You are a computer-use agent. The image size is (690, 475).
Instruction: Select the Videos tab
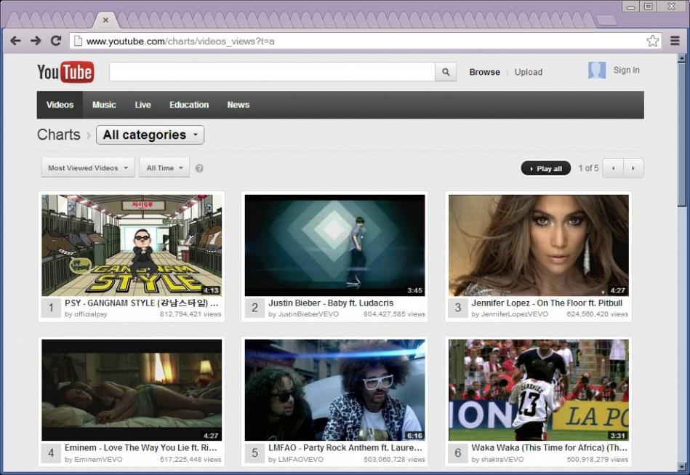pos(60,105)
